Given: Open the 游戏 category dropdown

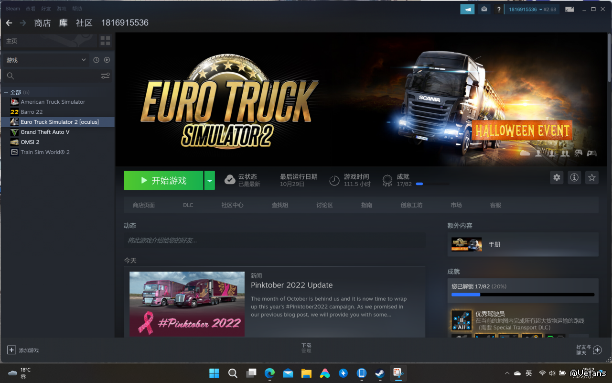Looking at the screenshot, I should (x=46, y=60).
